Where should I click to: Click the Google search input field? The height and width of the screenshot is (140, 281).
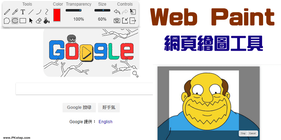pyautogui.click(x=84, y=89)
